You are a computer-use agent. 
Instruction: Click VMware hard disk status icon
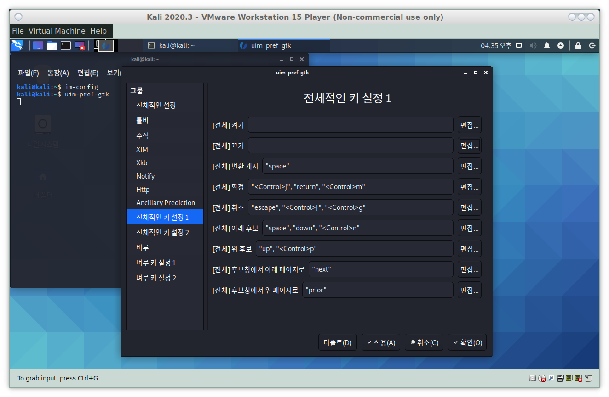(x=533, y=379)
